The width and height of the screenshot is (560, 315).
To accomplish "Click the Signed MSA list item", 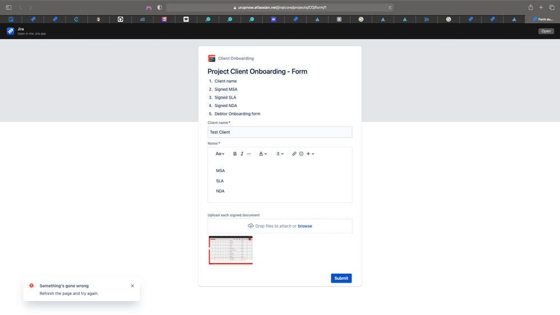I will (226, 89).
